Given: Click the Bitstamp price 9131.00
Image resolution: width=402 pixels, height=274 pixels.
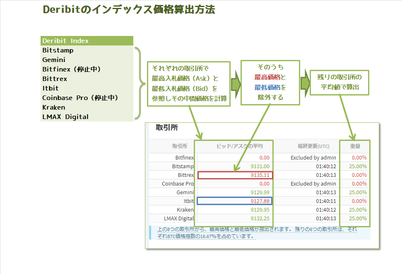Looking at the screenshot, I should tap(260, 166).
